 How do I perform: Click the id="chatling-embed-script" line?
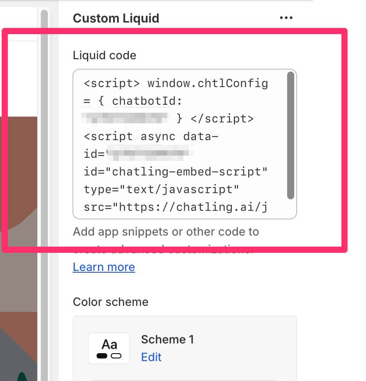175,172
